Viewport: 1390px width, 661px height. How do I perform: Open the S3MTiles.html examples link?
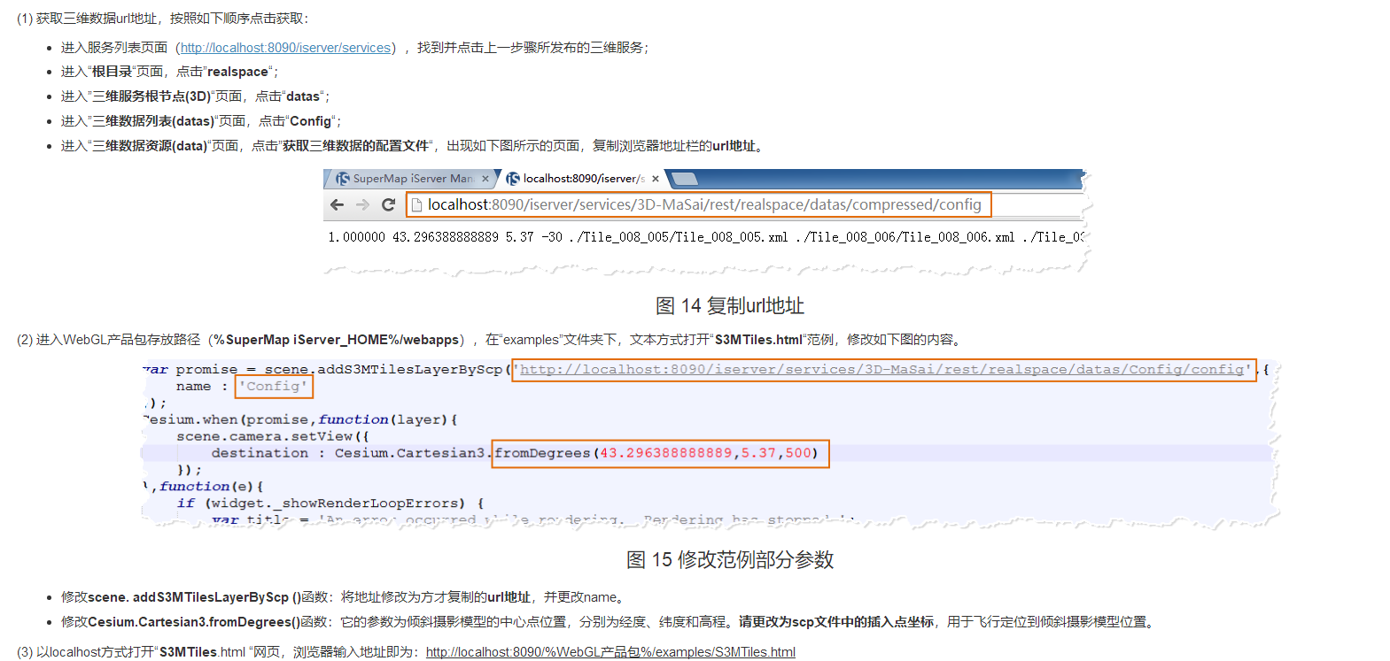tap(610, 652)
